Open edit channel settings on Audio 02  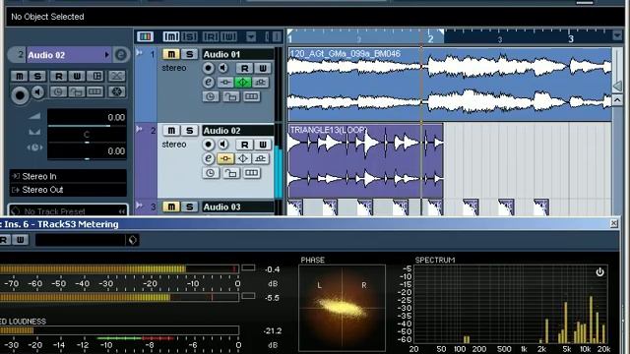tap(208, 158)
